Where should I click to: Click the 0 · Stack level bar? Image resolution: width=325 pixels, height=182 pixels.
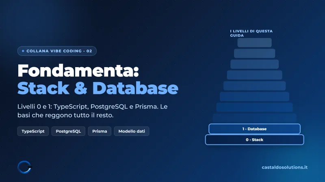click(254, 140)
